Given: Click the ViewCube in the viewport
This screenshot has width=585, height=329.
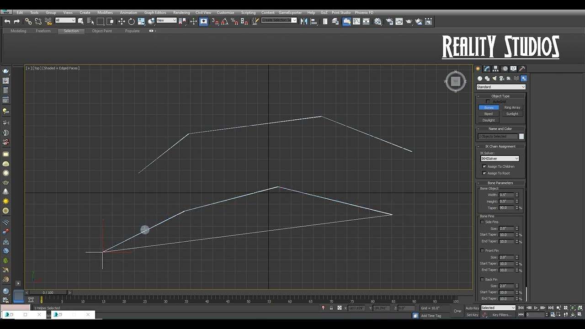Looking at the screenshot, I should click(x=455, y=81).
